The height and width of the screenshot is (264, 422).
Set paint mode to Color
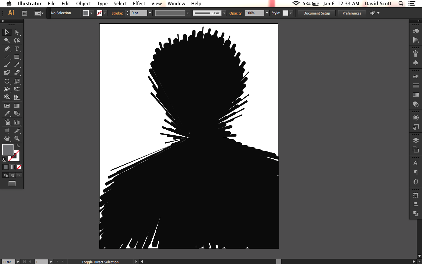point(6,167)
